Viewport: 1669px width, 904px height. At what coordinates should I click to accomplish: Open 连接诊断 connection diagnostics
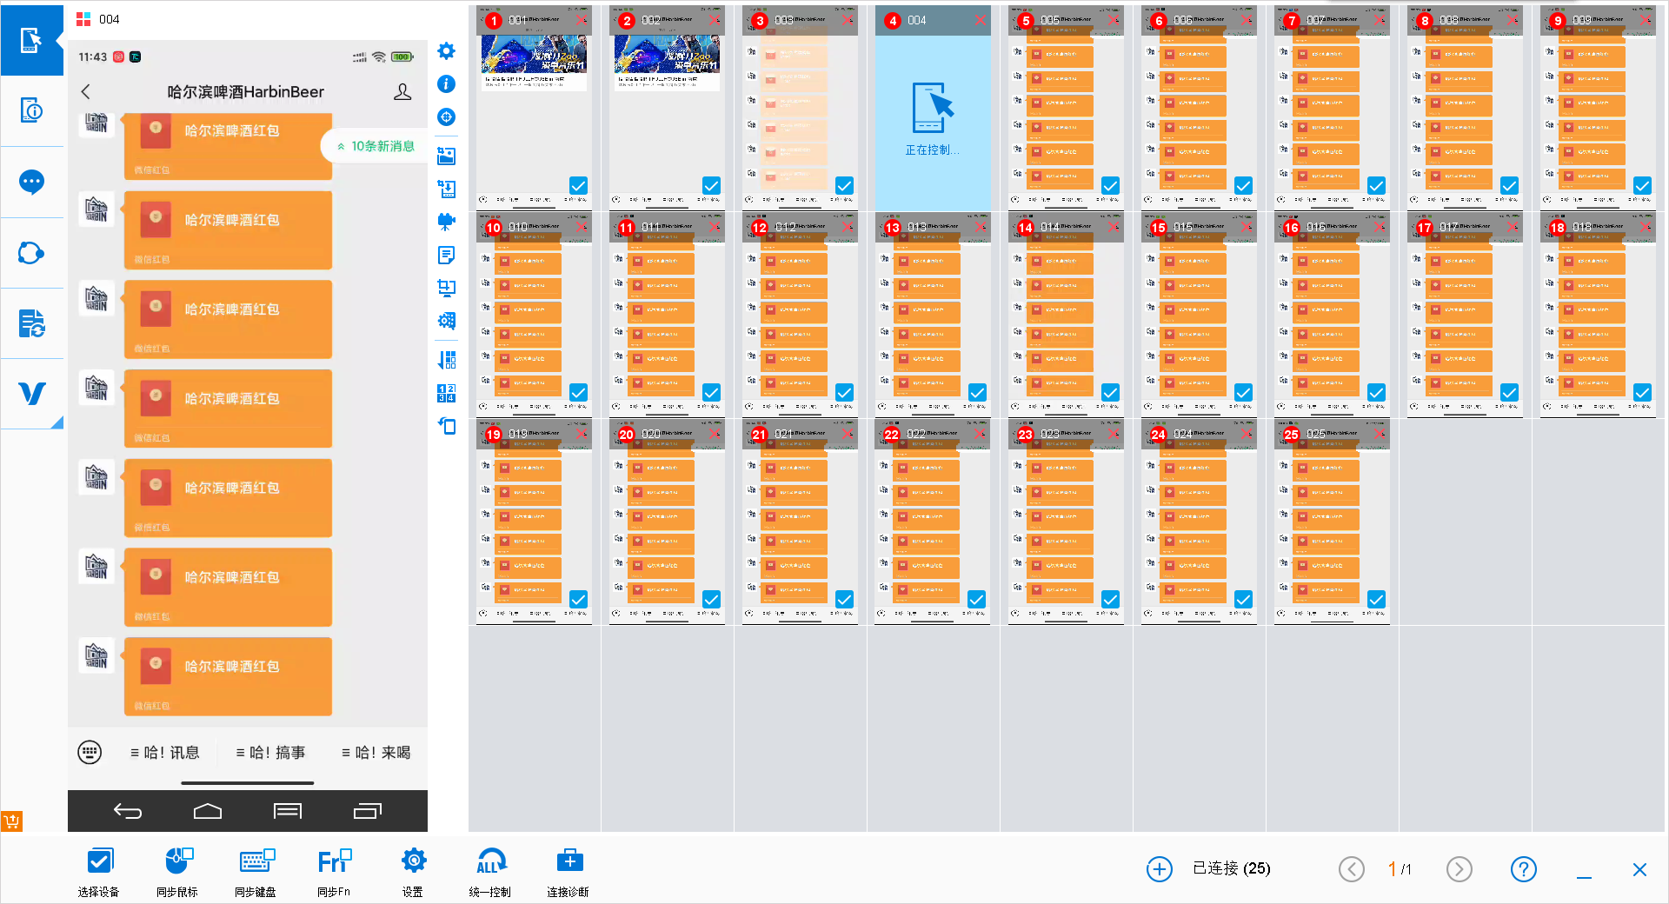(569, 872)
